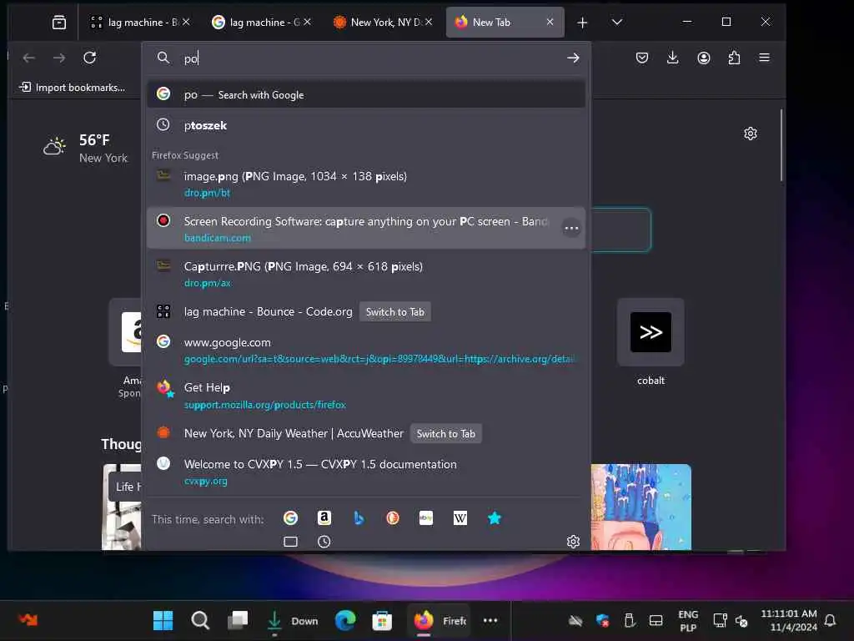Click the Go arrow in the address bar
854x641 pixels.
[573, 58]
